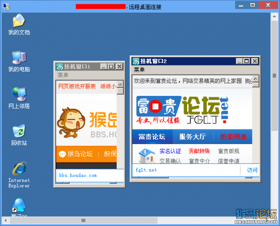The width and height of the screenshot is (280, 226).
Task: Close the 挂机窗口1 window
Action: click(x=119, y=66)
